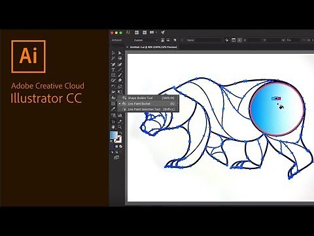
Task: Select the Pen tool
Action: (x=113, y=64)
